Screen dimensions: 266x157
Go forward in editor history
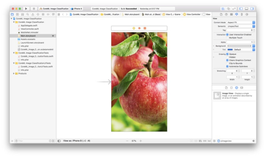[67, 14]
